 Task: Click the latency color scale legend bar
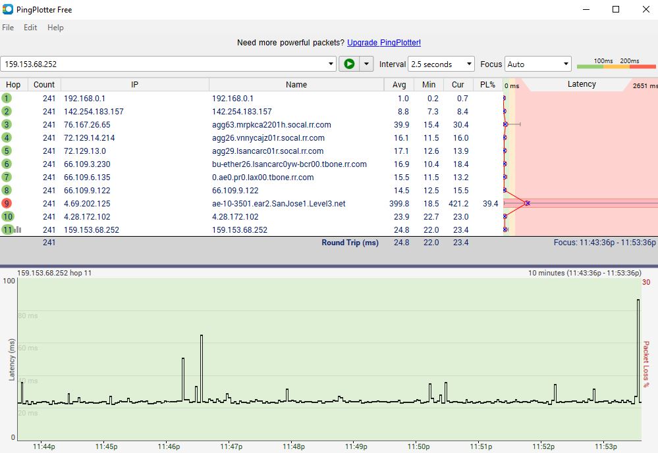[x=616, y=66]
